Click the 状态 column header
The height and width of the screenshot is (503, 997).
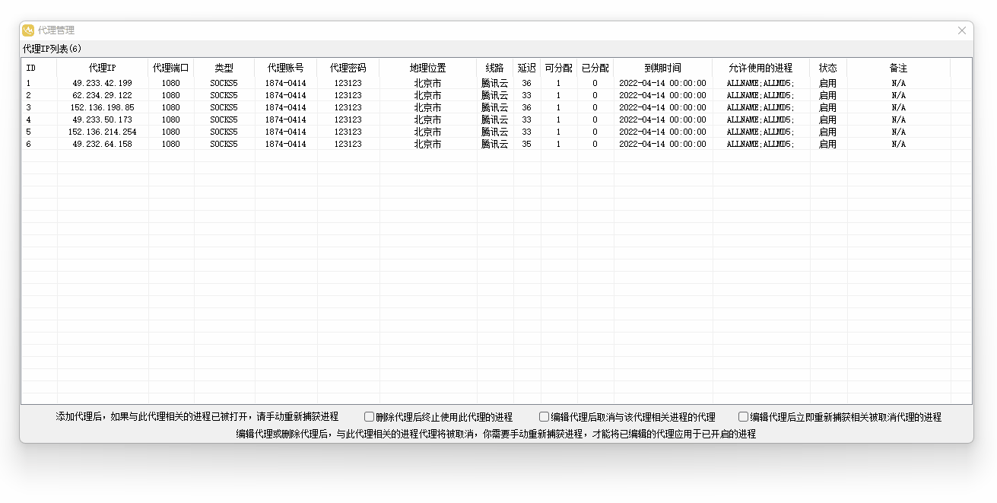pos(828,68)
